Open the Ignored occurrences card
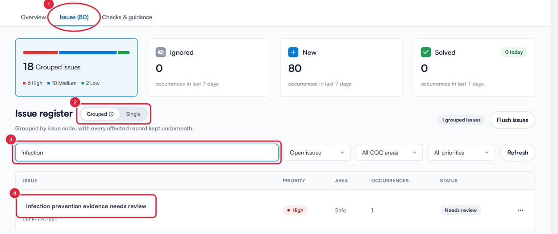Viewport: 558px width, 234px height. (209, 67)
